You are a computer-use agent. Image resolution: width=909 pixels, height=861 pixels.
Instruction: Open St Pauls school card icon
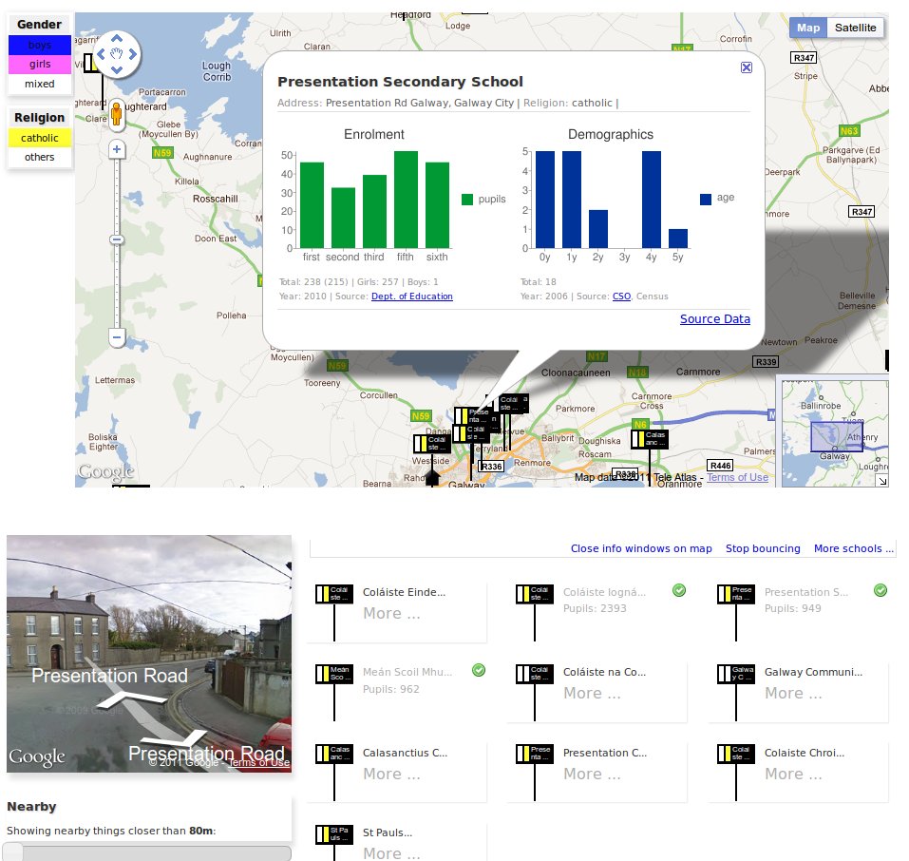pos(334,833)
